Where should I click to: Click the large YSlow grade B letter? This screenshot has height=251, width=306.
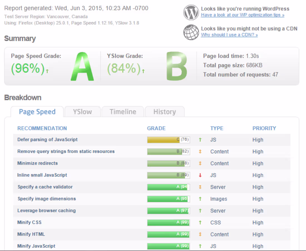(177, 66)
